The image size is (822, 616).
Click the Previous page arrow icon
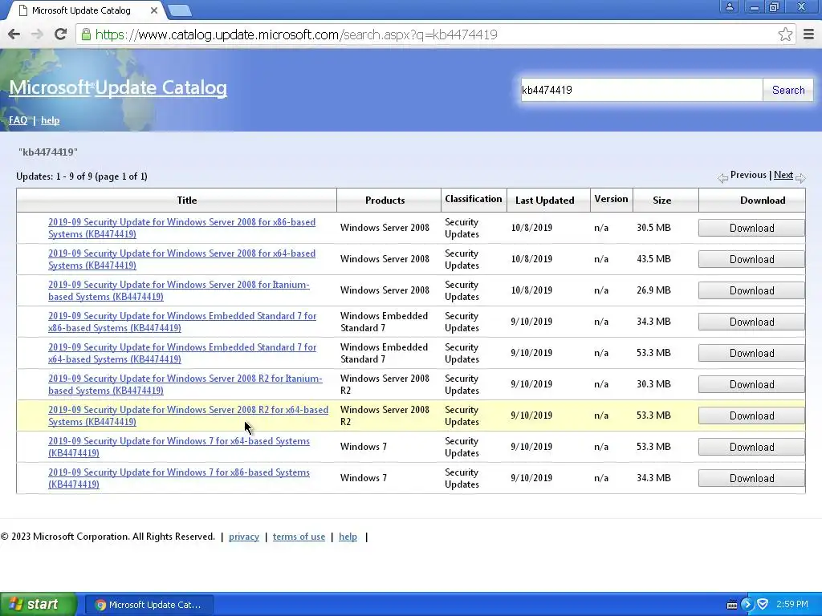[x=723, y=178]
